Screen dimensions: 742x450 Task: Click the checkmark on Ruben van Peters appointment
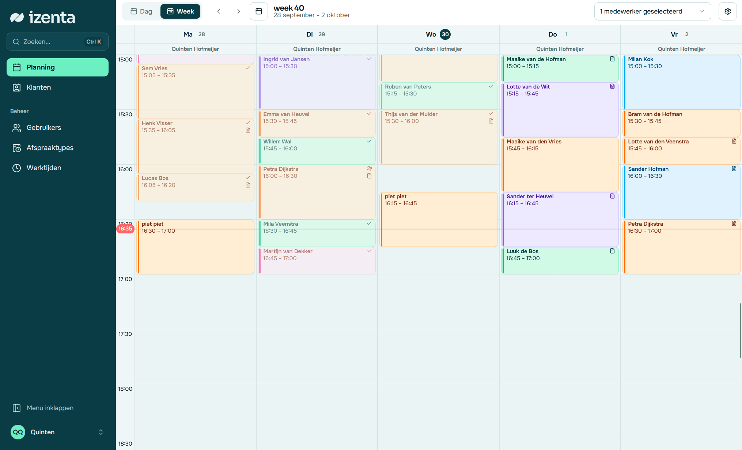(x=491, y=86)
